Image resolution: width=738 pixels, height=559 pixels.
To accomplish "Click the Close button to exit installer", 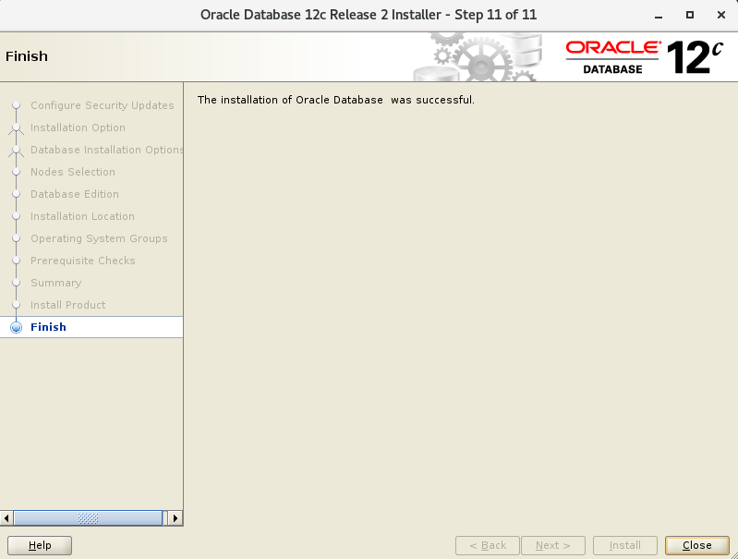I will click(x=697, y=545).
